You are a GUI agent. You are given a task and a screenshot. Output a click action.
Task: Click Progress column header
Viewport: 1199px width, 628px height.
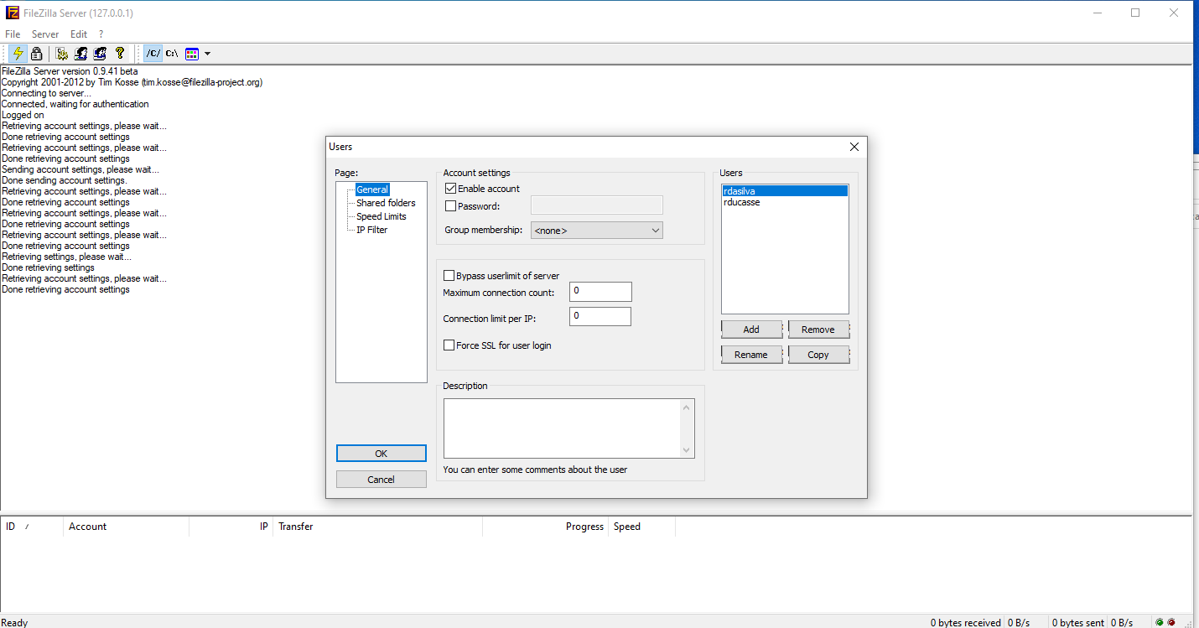(x=545, y=527)
